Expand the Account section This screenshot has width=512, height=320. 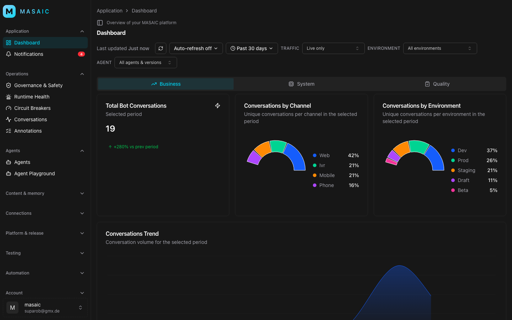tap(45, 293)
